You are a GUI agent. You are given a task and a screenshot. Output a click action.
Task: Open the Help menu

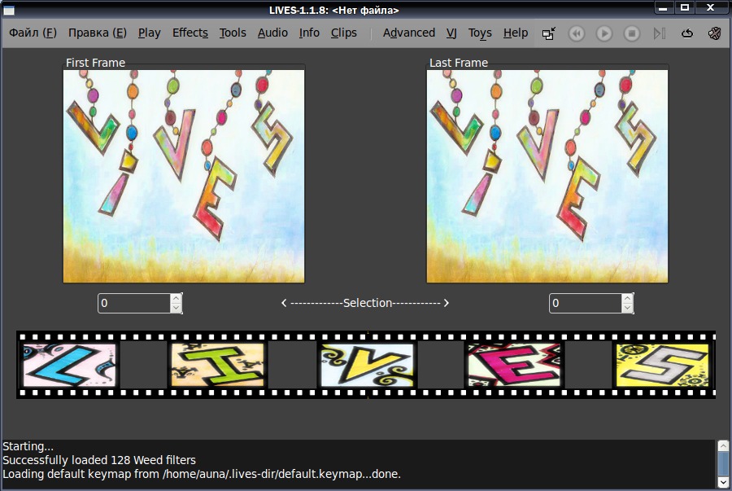click(516, 33)
